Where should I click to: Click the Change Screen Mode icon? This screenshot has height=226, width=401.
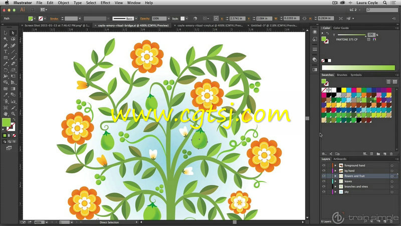(x=9, y=148)
